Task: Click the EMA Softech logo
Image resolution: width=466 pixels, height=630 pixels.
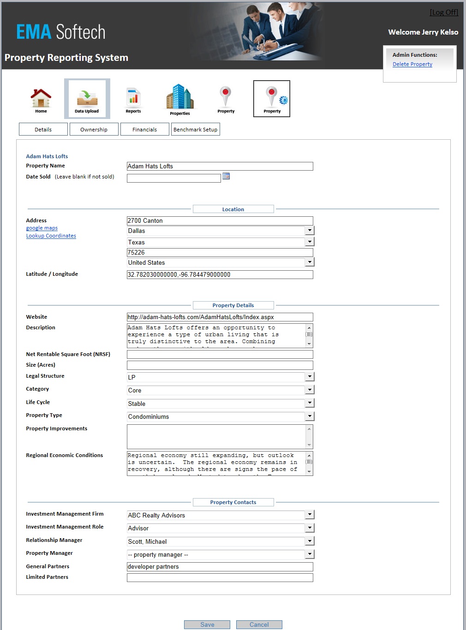Action: tap(61, 32)
